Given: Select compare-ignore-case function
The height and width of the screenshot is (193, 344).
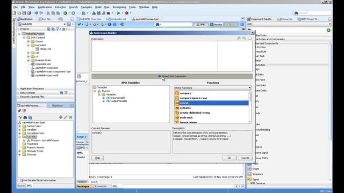Looking at the screenshot, I should pos(193,98).
